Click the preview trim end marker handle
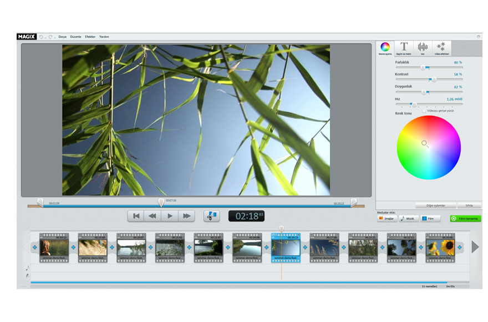The width and height of the screenshot is (488, 322). click(354, 202)
